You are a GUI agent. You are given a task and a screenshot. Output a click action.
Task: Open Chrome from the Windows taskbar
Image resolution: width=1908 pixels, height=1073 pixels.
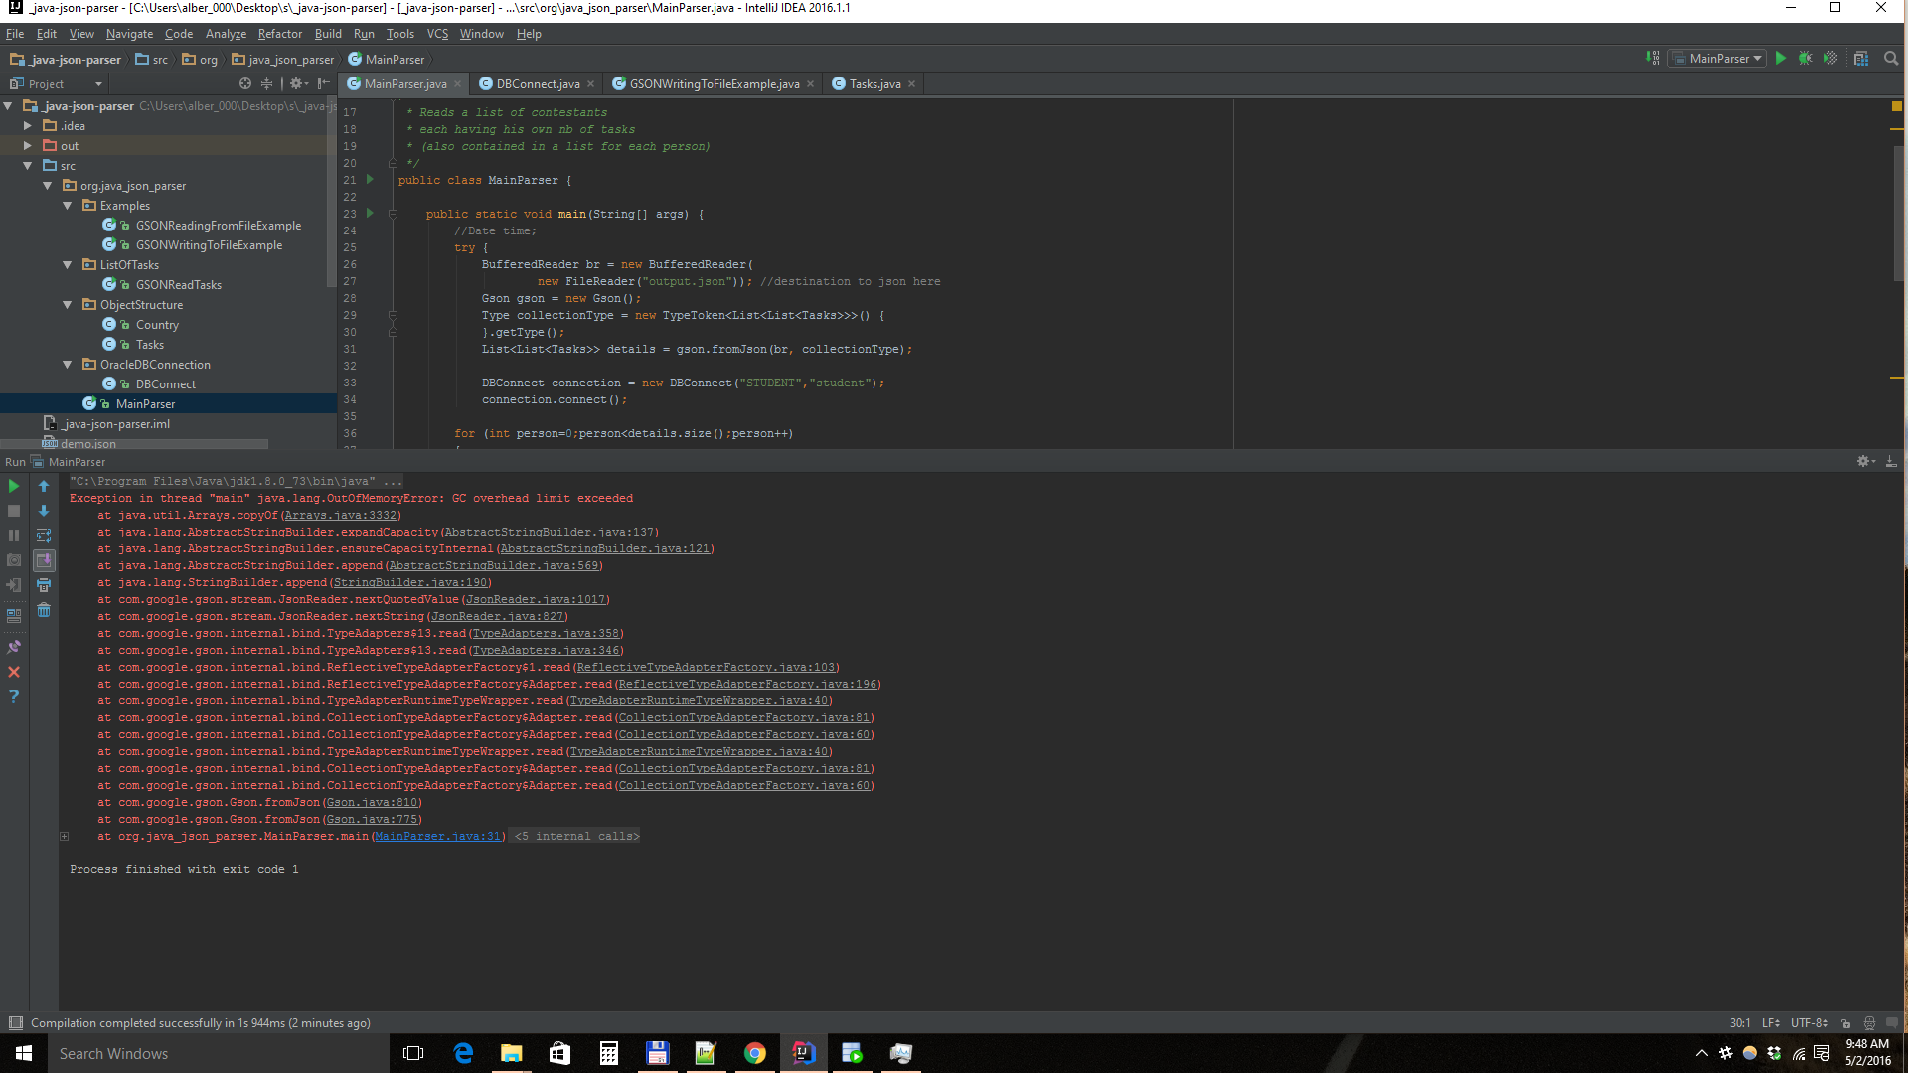(755, 1053)
